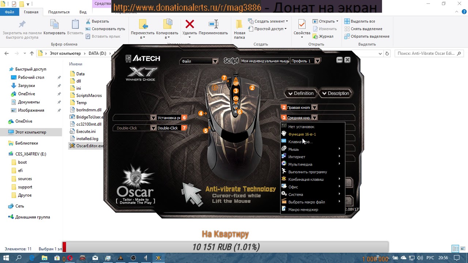The image size is (468, 263).
Task: Open the 'Комбинация клавиш' submenu
Action: (312, 179)
